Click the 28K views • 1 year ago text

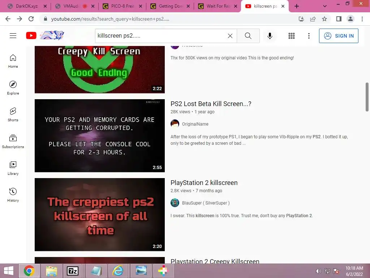[x=192, y=112]
